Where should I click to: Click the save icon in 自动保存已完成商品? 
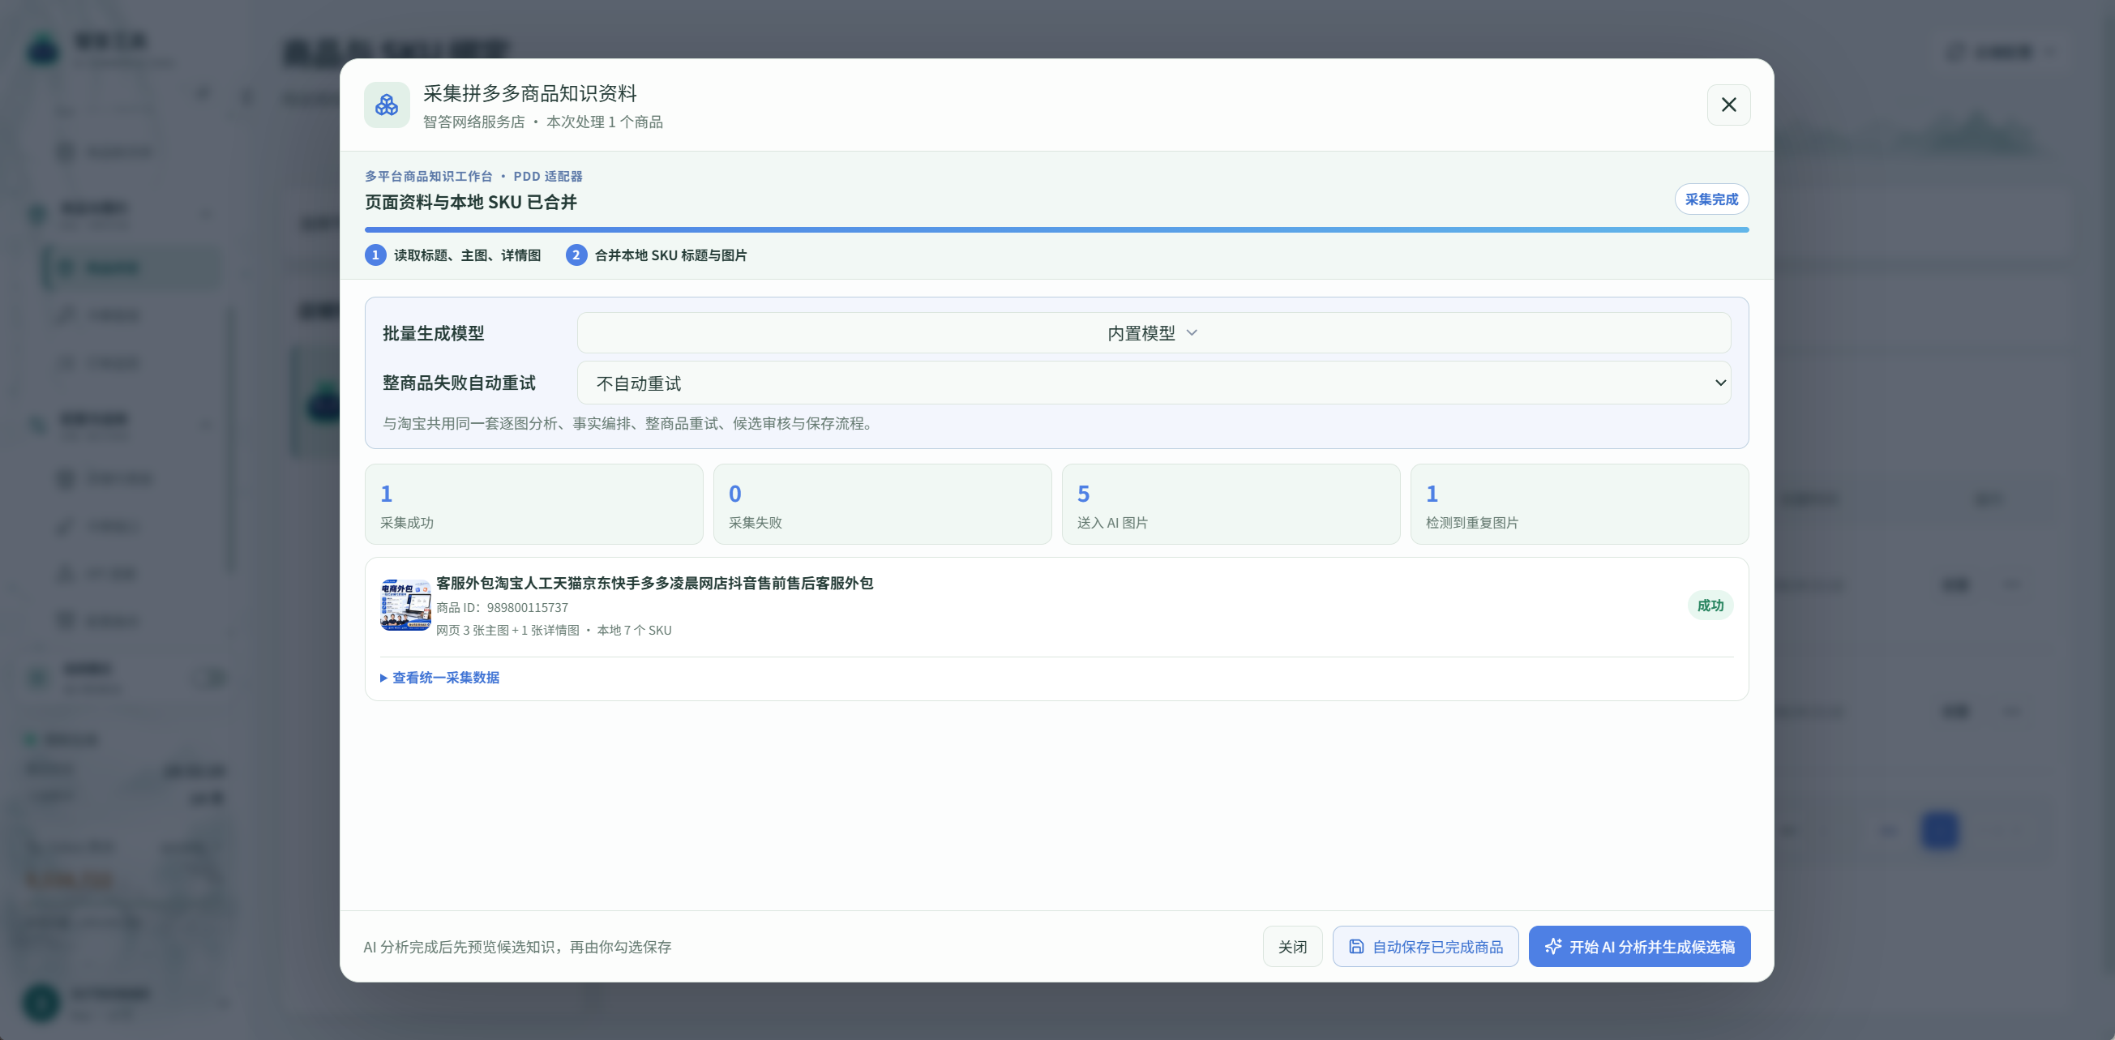pos(1356,947)
